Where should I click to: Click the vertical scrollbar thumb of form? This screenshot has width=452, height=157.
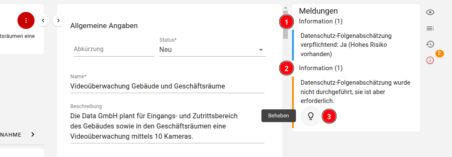pos(285,24)
